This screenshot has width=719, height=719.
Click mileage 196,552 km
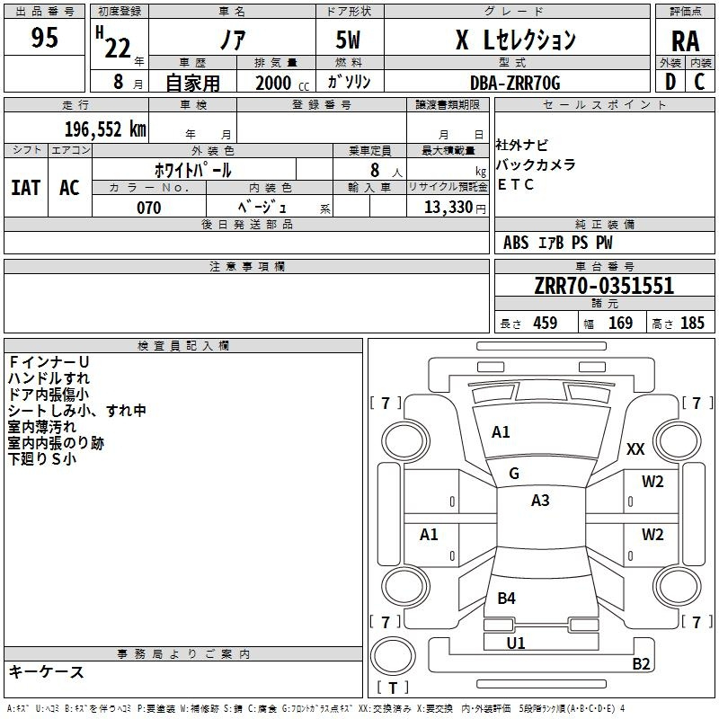(105, 129)
